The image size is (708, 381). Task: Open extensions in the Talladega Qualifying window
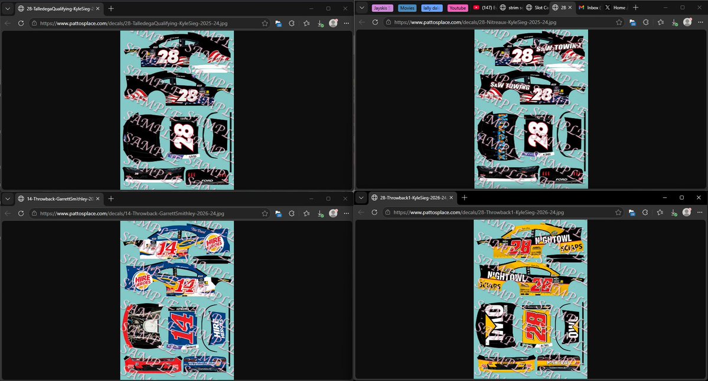pyautogui.click(x=292, y=23)
